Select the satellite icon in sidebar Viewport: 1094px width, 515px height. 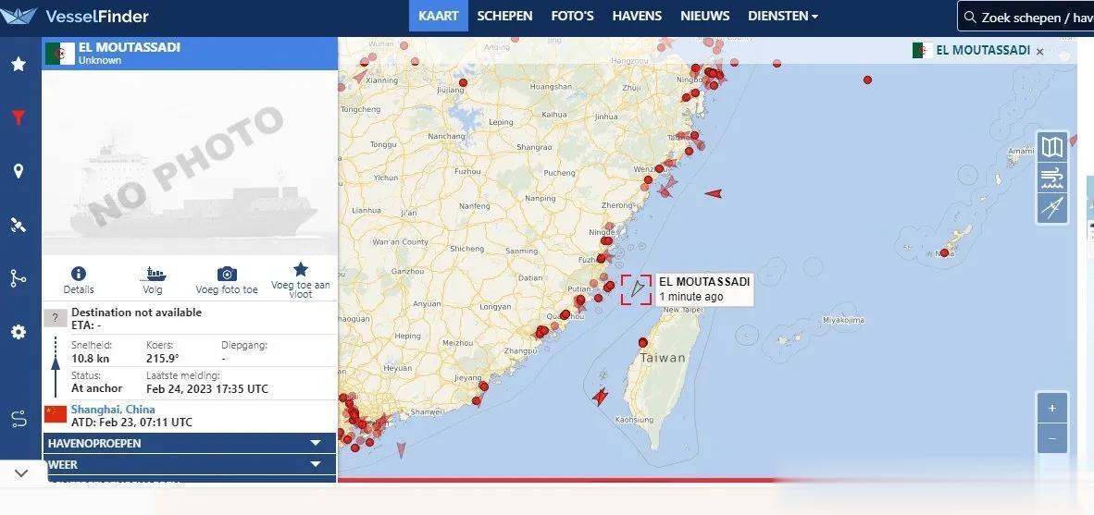point(19,225)
